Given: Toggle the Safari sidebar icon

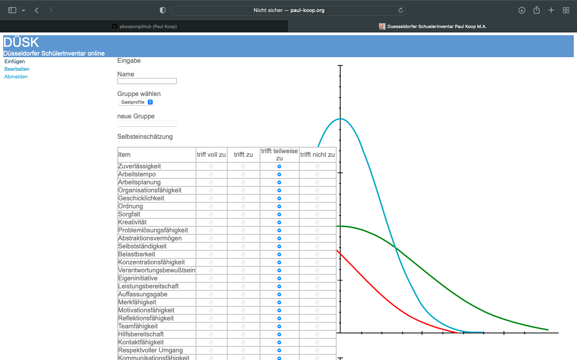Looking at the screenshot, I should coord(12,10).
